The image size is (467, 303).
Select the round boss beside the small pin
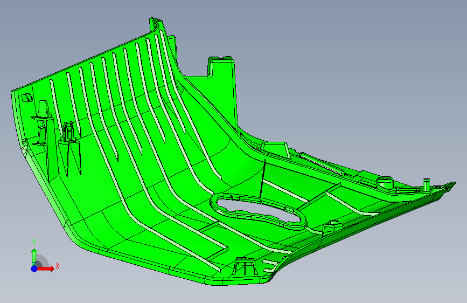(x=385, y=182)
